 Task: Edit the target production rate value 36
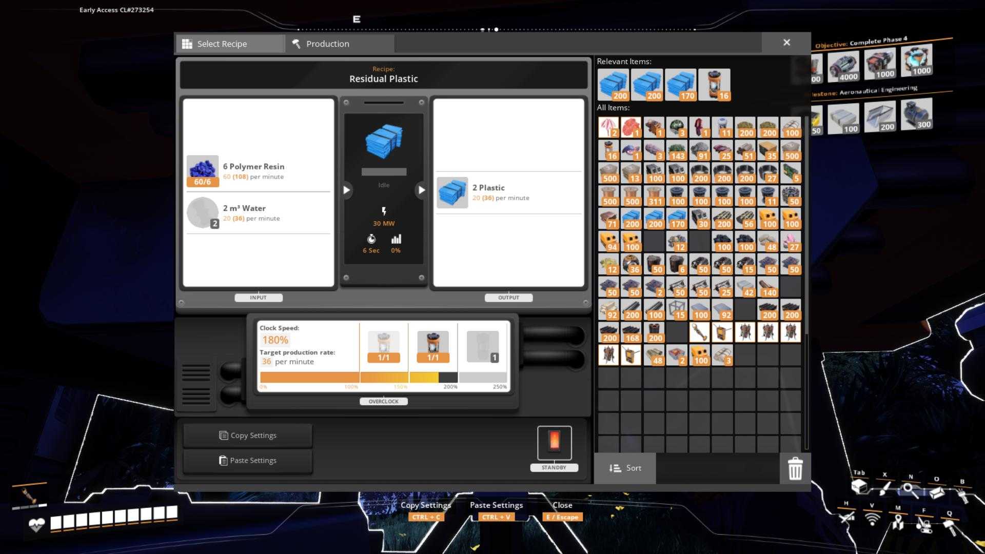266,362
